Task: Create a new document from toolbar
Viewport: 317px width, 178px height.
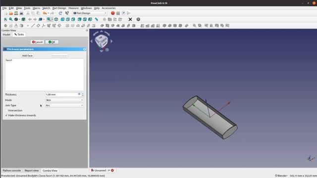Action: click(x=6, y=13)
